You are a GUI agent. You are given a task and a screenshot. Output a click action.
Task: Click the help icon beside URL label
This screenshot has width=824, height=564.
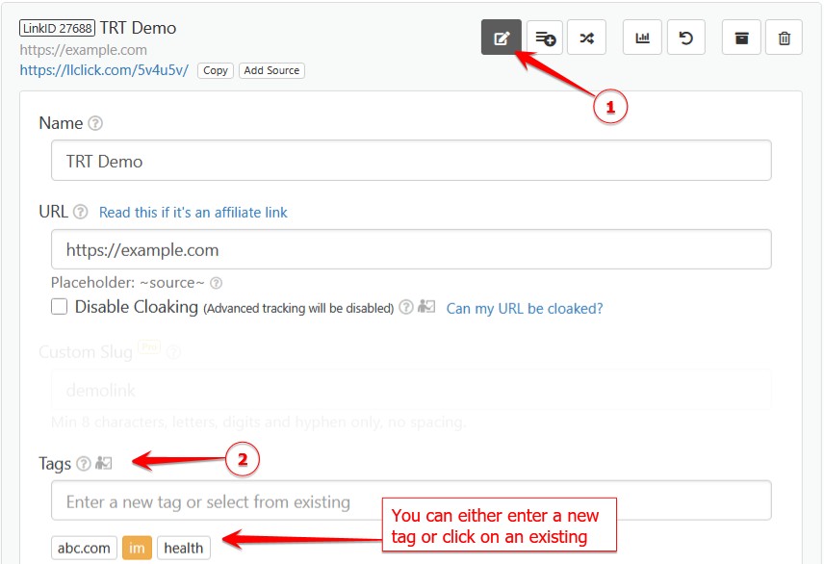point(81,212)
